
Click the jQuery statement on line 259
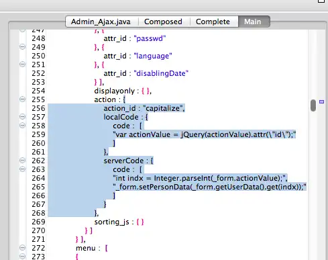(205, 134)
